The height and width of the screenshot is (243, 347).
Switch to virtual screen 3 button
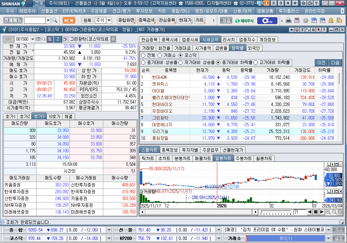(x=281, y=3)
